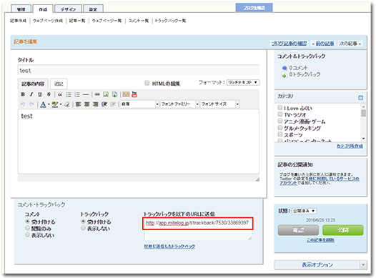Expand the 表示オプション panel arrow
The width and height of the screenshot is (376, 278).
(363, 265)
